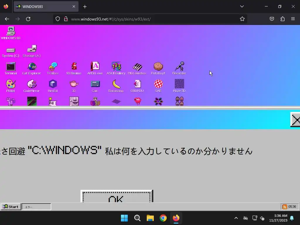Screen dimensions: 300x225
Task: Open the System (C:) drive icon
Action: point(11,52)
